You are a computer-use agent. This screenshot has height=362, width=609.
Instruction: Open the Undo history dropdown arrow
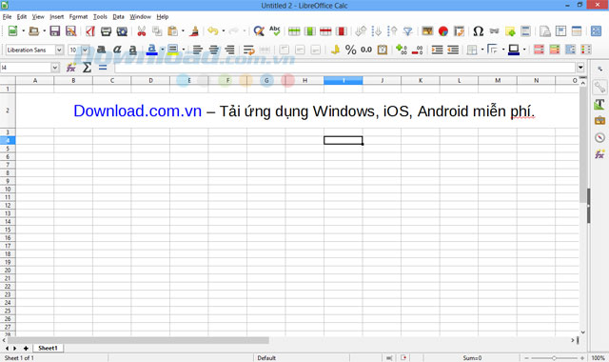[x=224, y=31]
